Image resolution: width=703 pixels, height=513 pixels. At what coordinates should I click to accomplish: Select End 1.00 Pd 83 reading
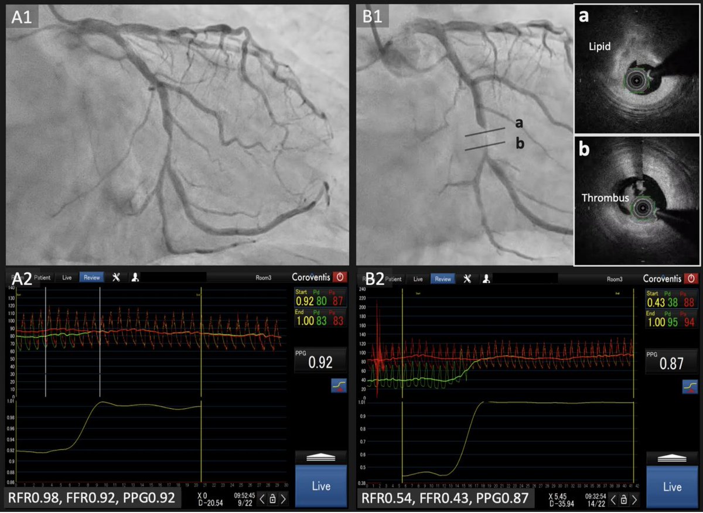point(320,317)
